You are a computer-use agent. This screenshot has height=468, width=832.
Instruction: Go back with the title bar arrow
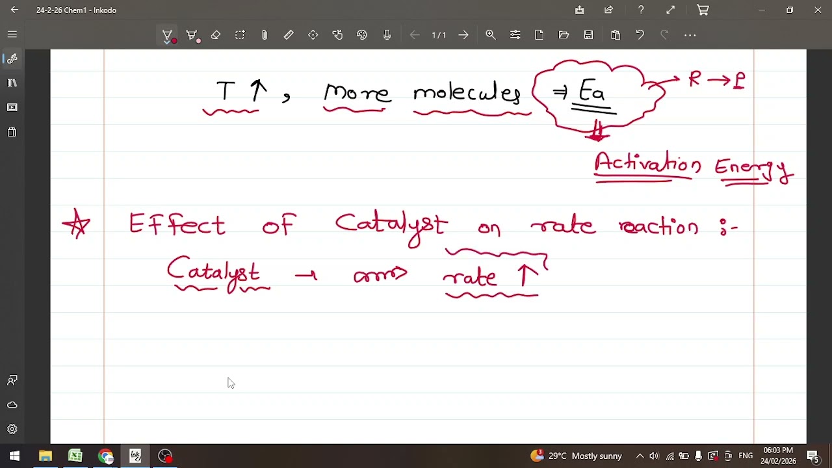coord(14,10)
